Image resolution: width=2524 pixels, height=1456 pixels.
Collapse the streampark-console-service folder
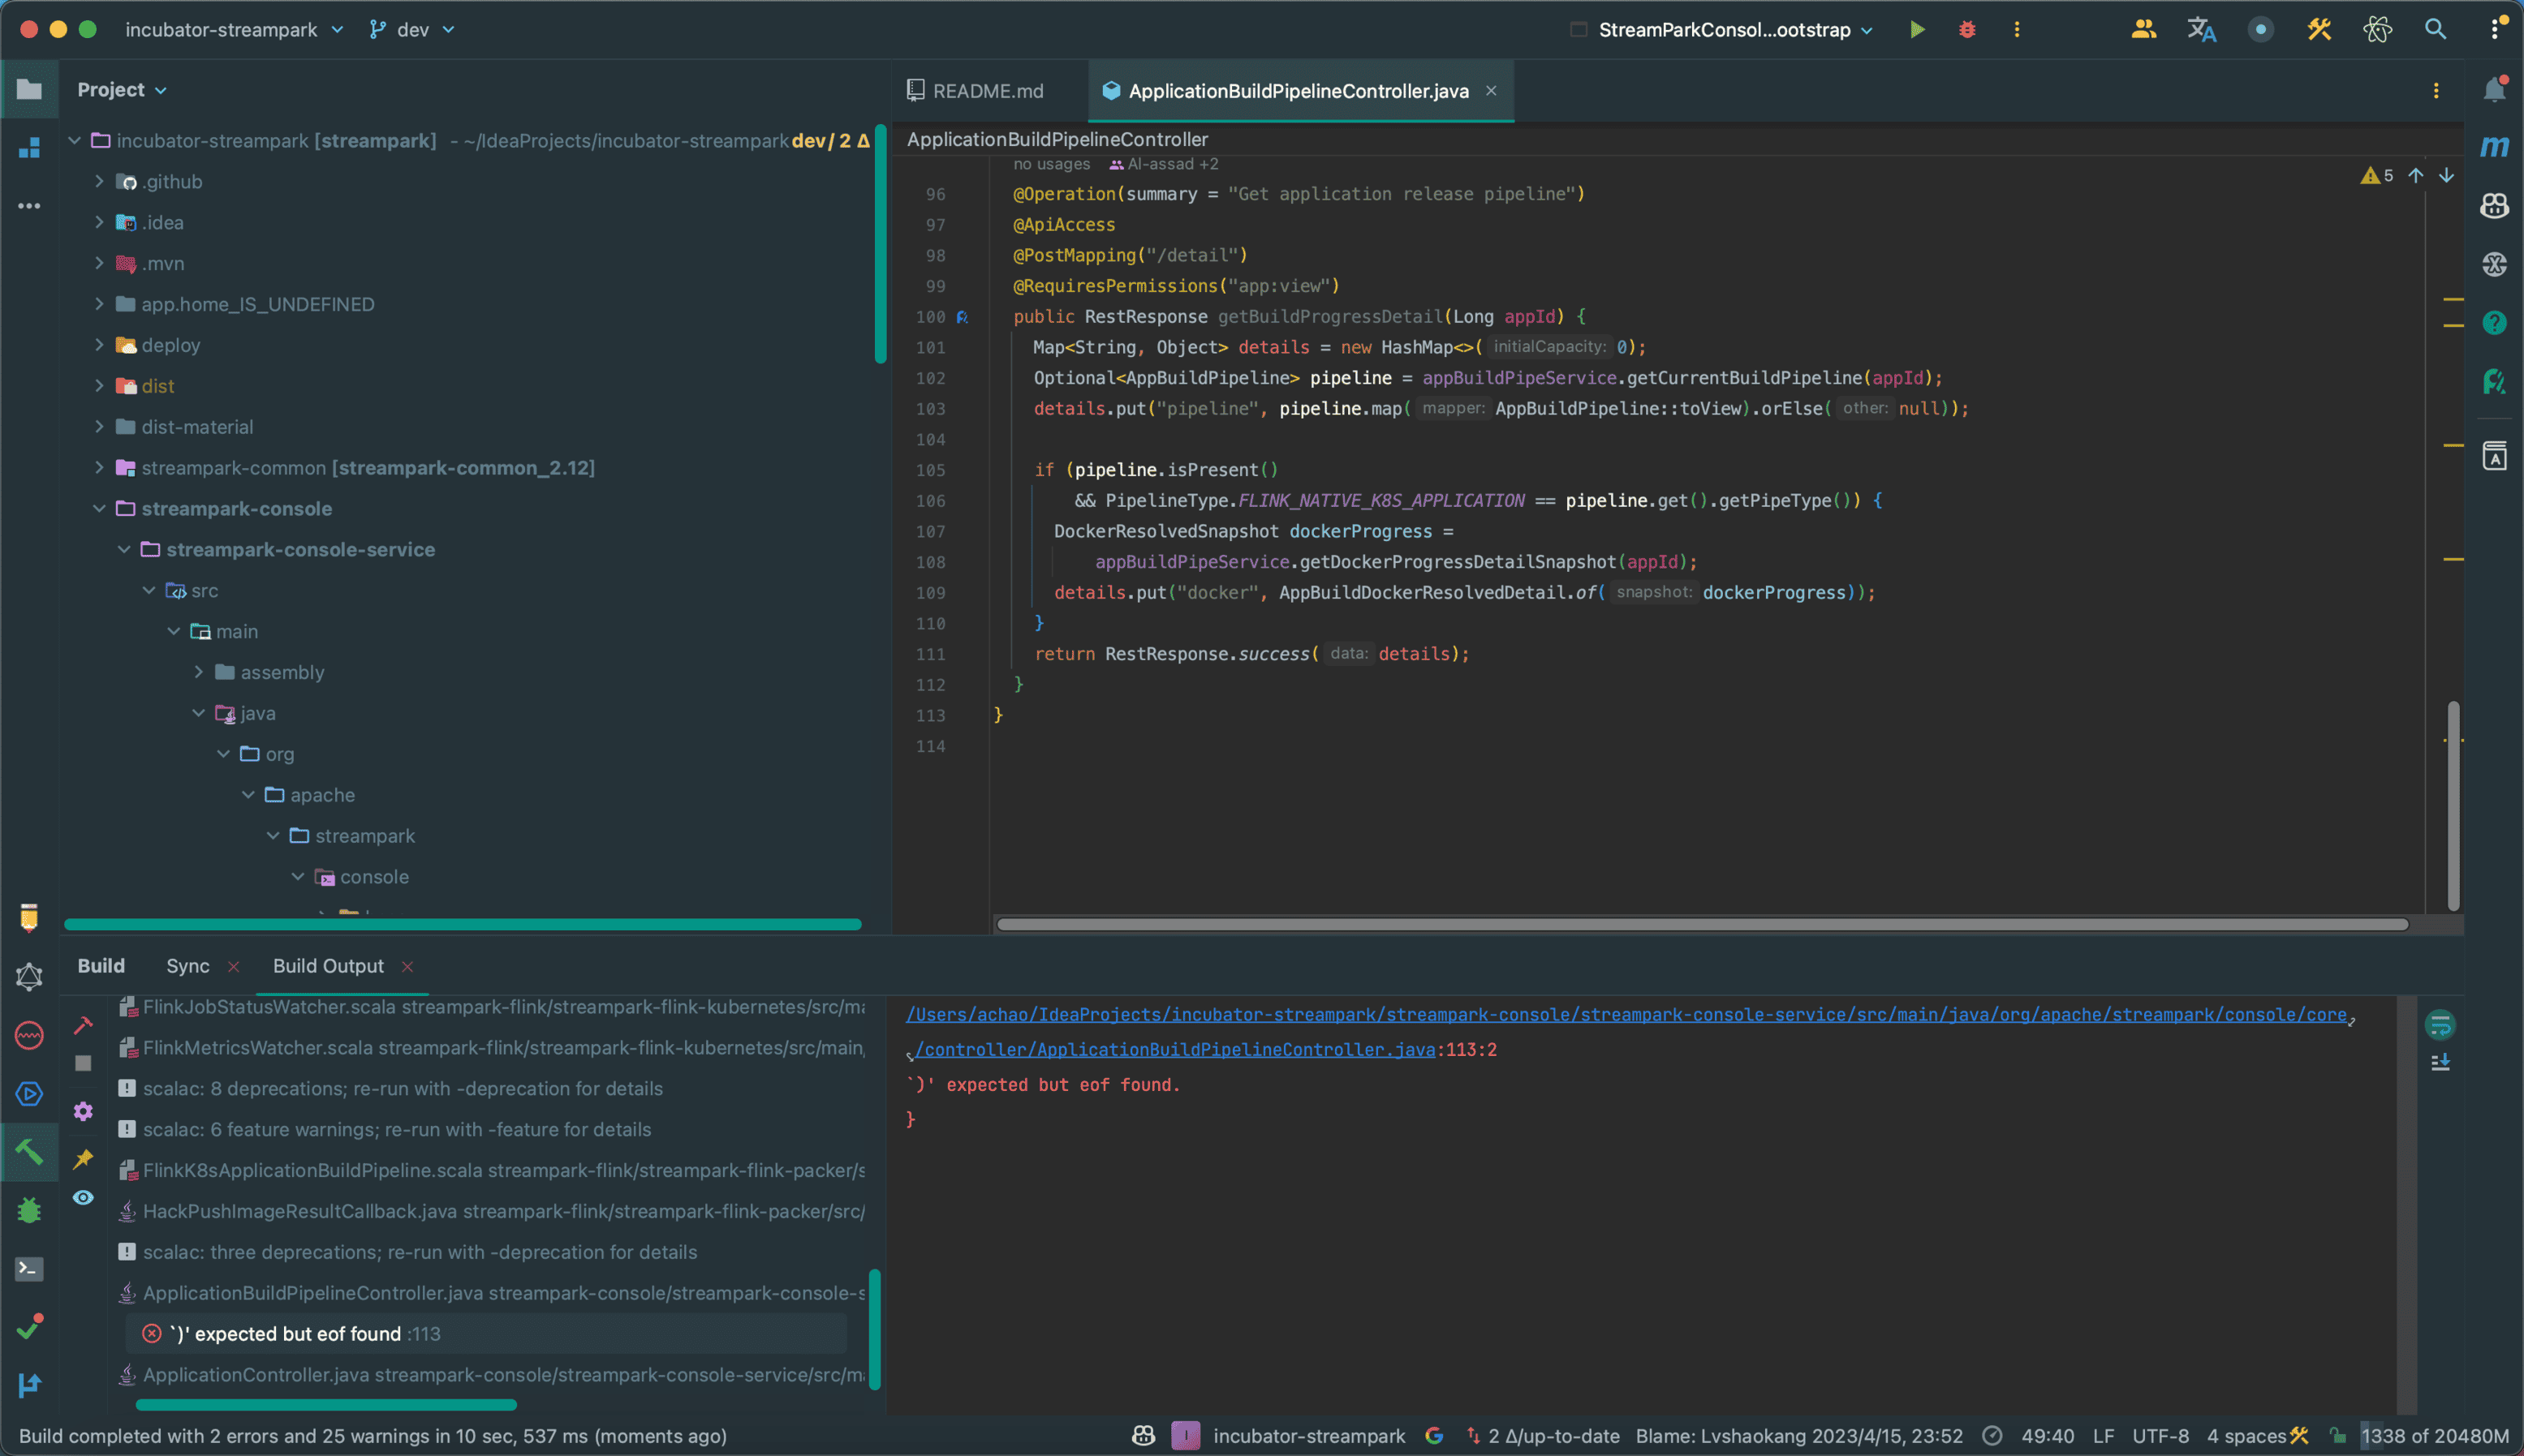point(124,549)
